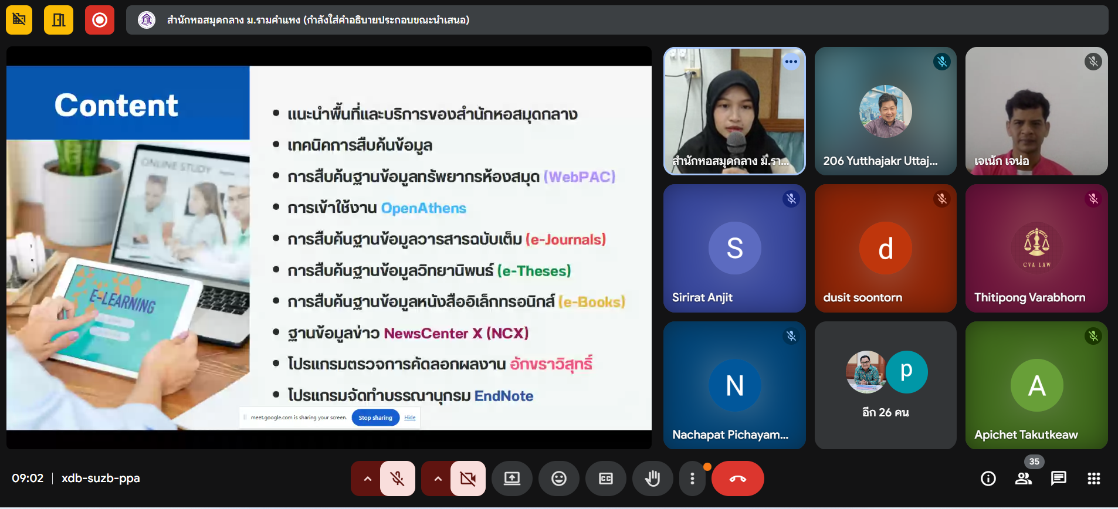Toggle closed captions button
This screenshot has width=1118, height=509.
pyautogui.click(x=606, y=479)
